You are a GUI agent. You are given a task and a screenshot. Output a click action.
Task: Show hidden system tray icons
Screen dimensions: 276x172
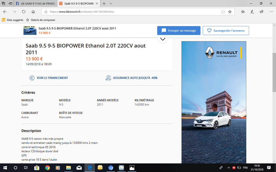tap(229, 168)
